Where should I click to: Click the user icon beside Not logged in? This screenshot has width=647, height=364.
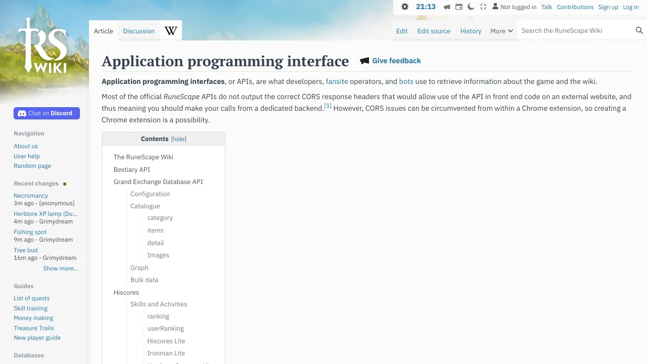(495, 7)
